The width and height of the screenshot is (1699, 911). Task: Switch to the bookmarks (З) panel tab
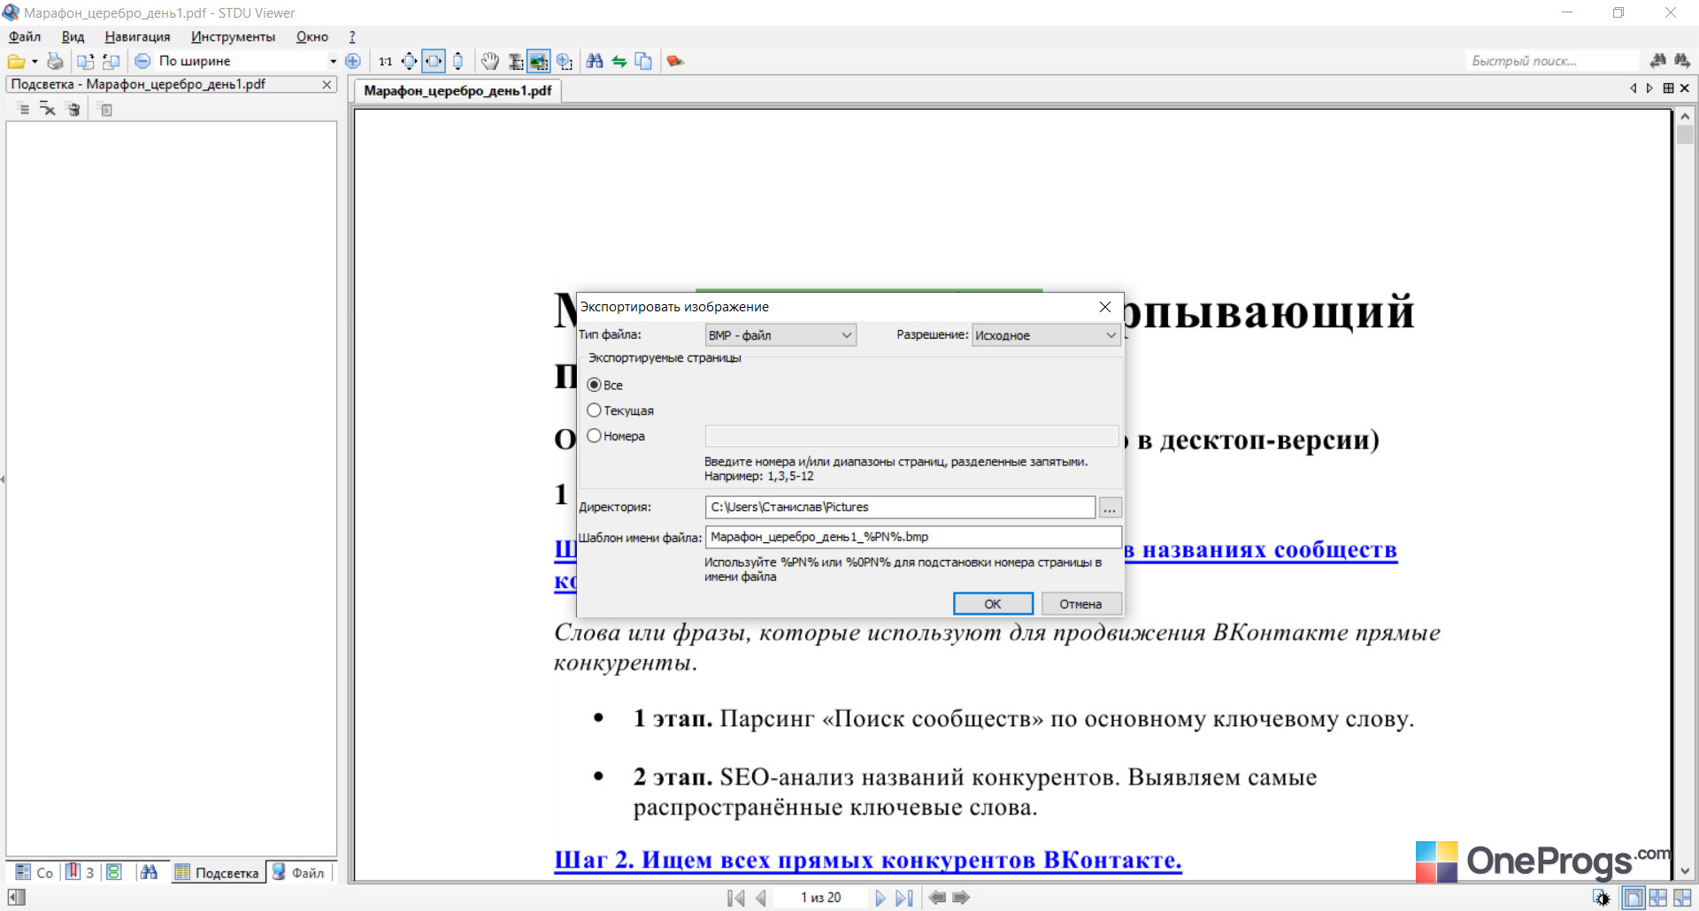click(80, 873)
